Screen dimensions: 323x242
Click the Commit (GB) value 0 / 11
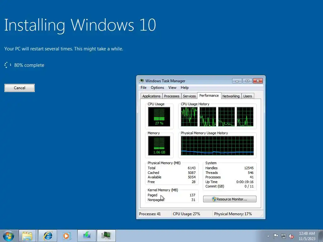[249, 186]
